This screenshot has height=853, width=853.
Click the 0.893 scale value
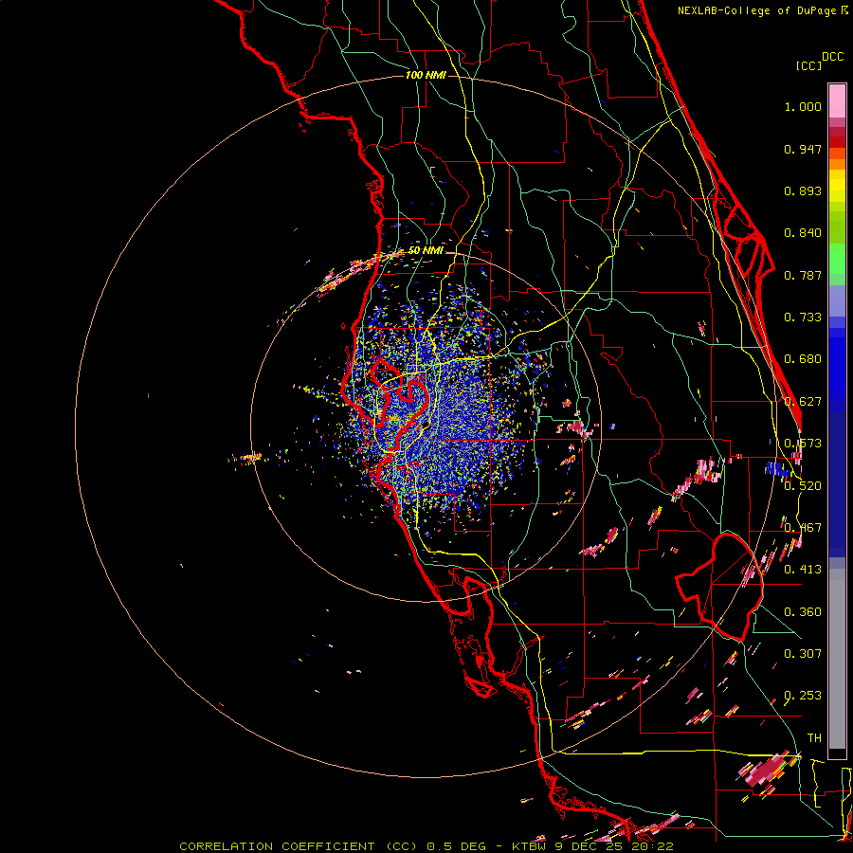coord(803,191)
